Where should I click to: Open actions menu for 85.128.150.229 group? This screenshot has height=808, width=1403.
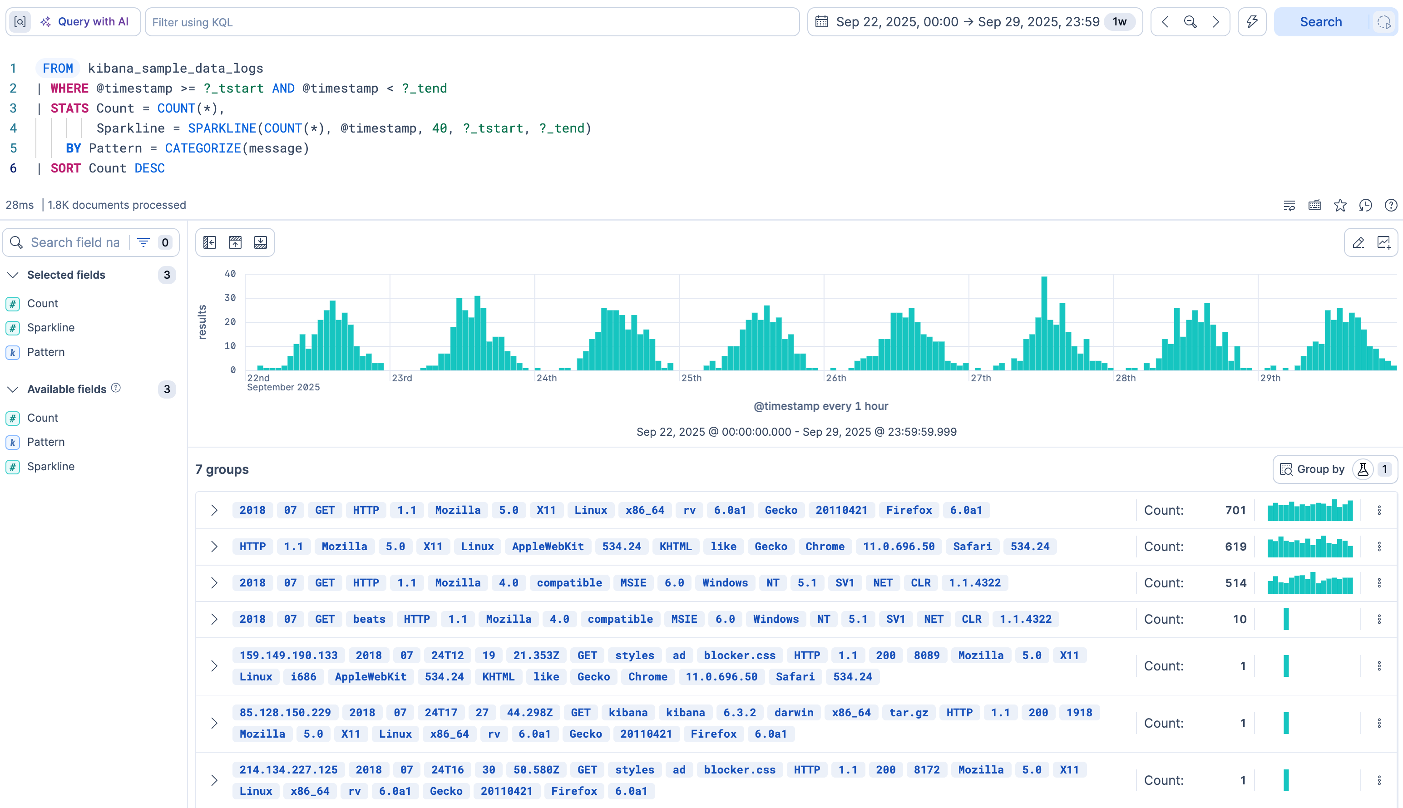point(1379,723)
